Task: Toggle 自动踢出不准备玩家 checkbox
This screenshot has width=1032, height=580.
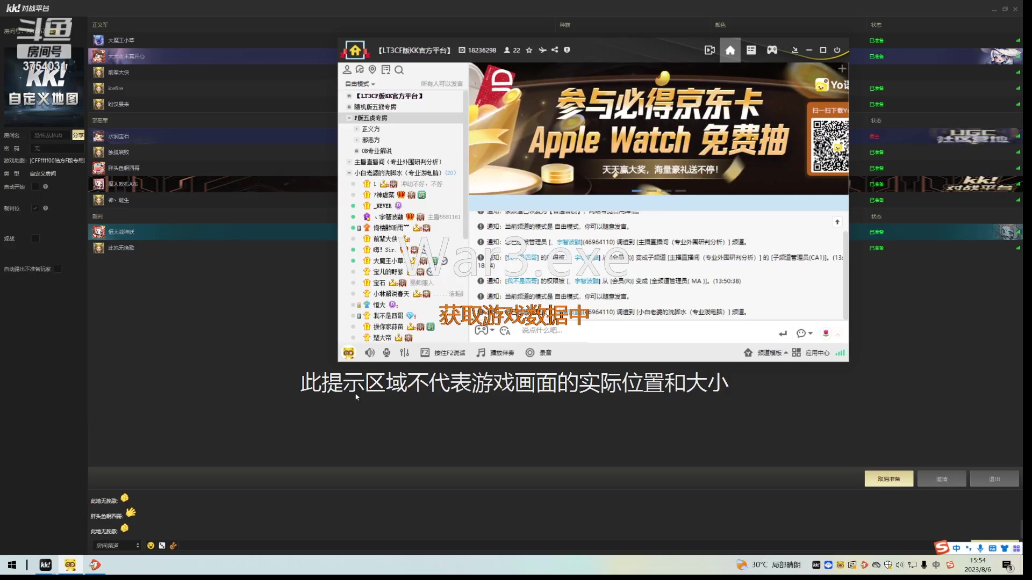Action: [58, 269]
